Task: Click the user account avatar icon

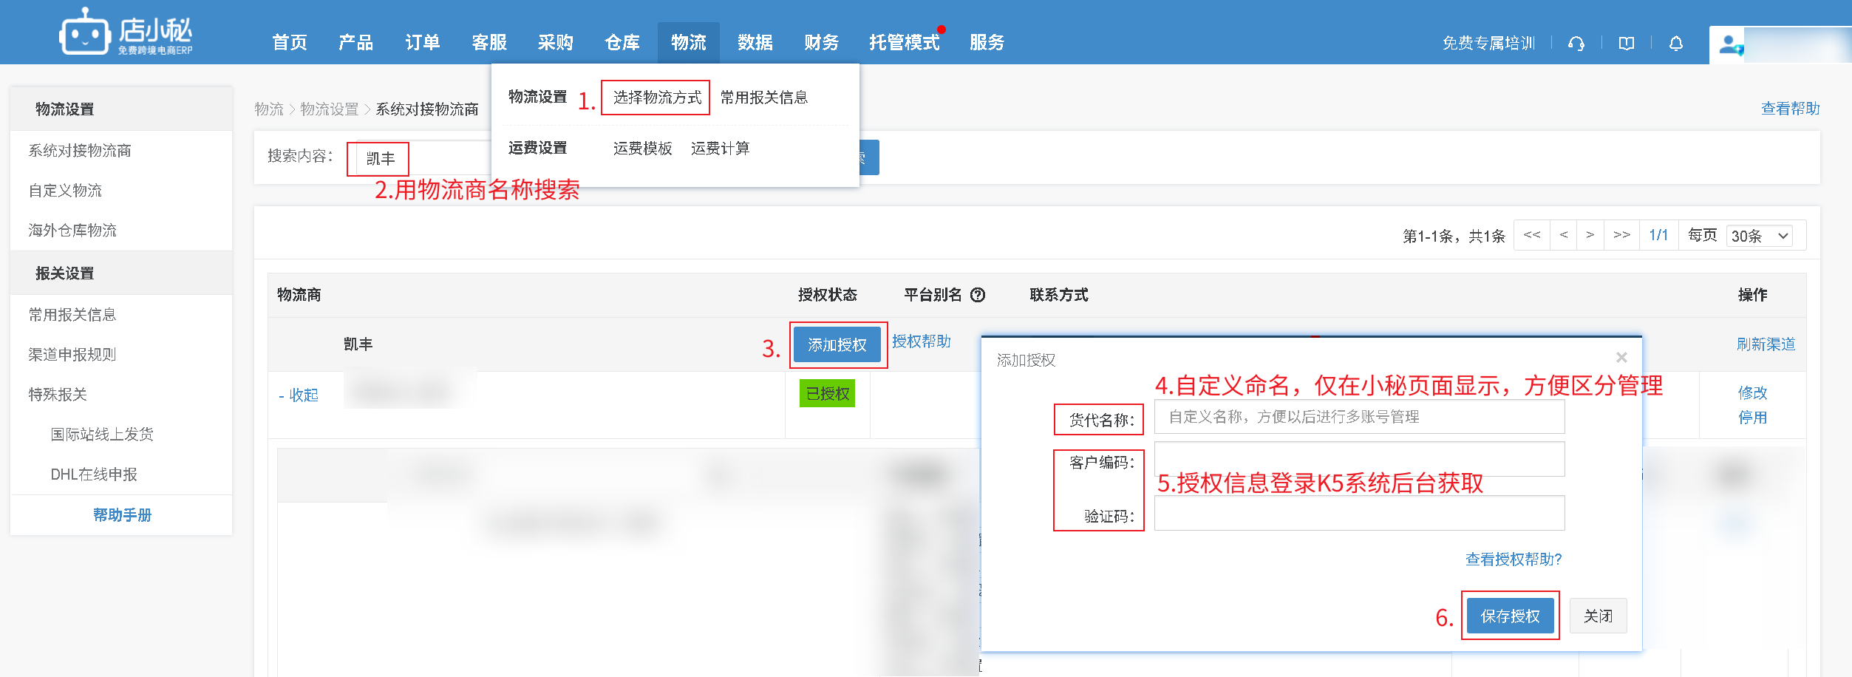Action: point(1729,45)
